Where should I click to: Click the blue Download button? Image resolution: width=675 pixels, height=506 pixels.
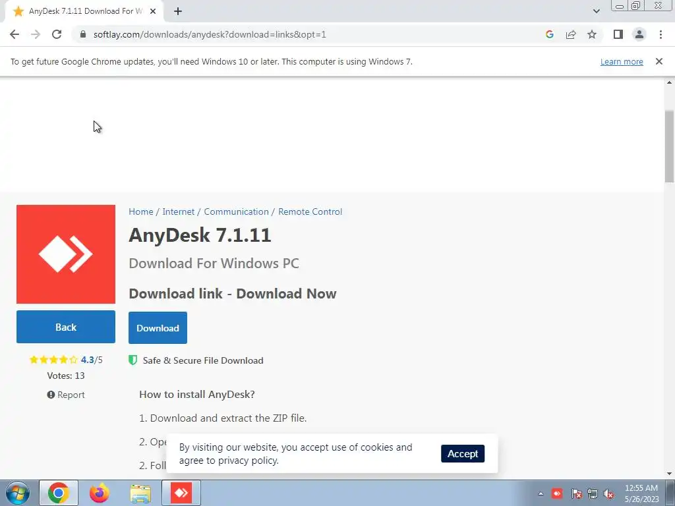158,328
